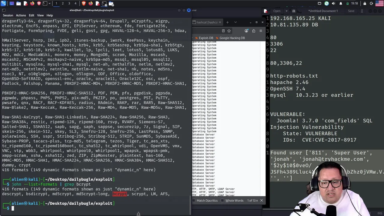Bookmark this page with the star icon
The height and width of the screenshot is (216, 384).
coord(229,31)
